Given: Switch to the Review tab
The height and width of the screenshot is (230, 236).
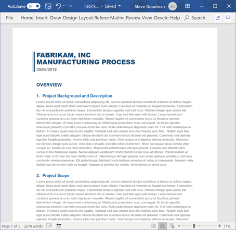Looking at the screenshot, I should [x=133, y=18].
